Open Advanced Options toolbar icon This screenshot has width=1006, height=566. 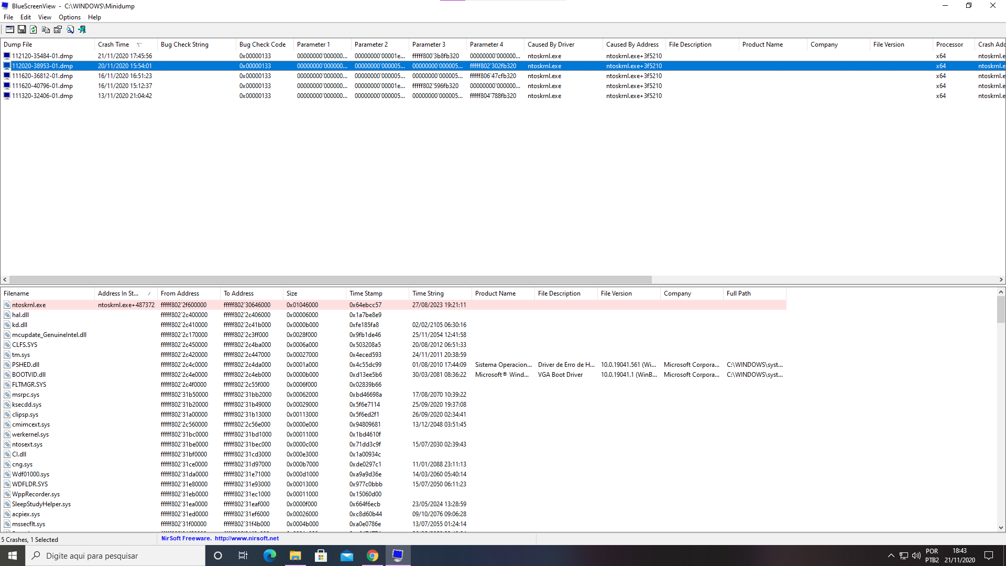click(x=10, y=30)
